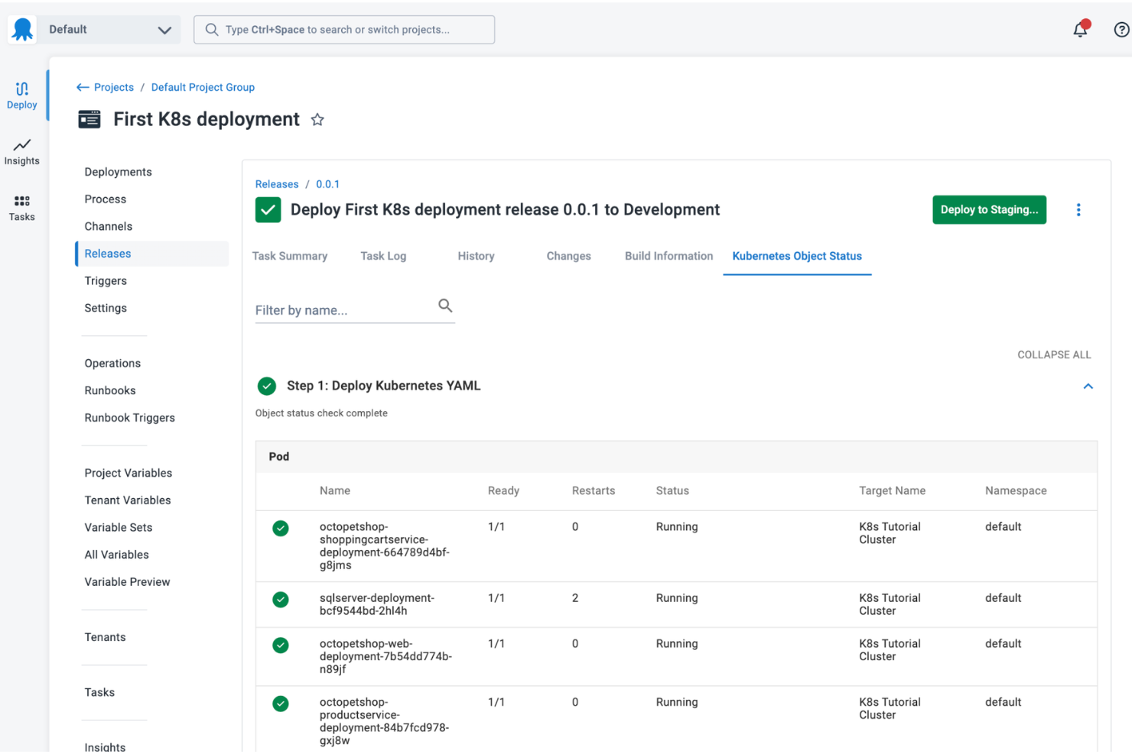Click the success icon on Step 1
The height and width of the screenshot is (754, 1132).
pos(266,386)
